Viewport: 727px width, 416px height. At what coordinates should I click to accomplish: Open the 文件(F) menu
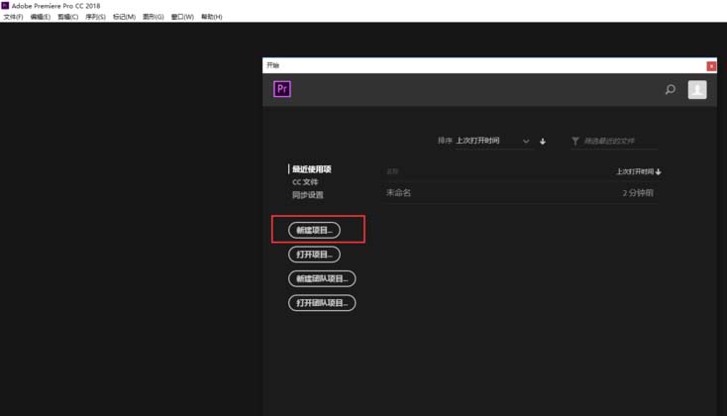(x=13, y=17)
